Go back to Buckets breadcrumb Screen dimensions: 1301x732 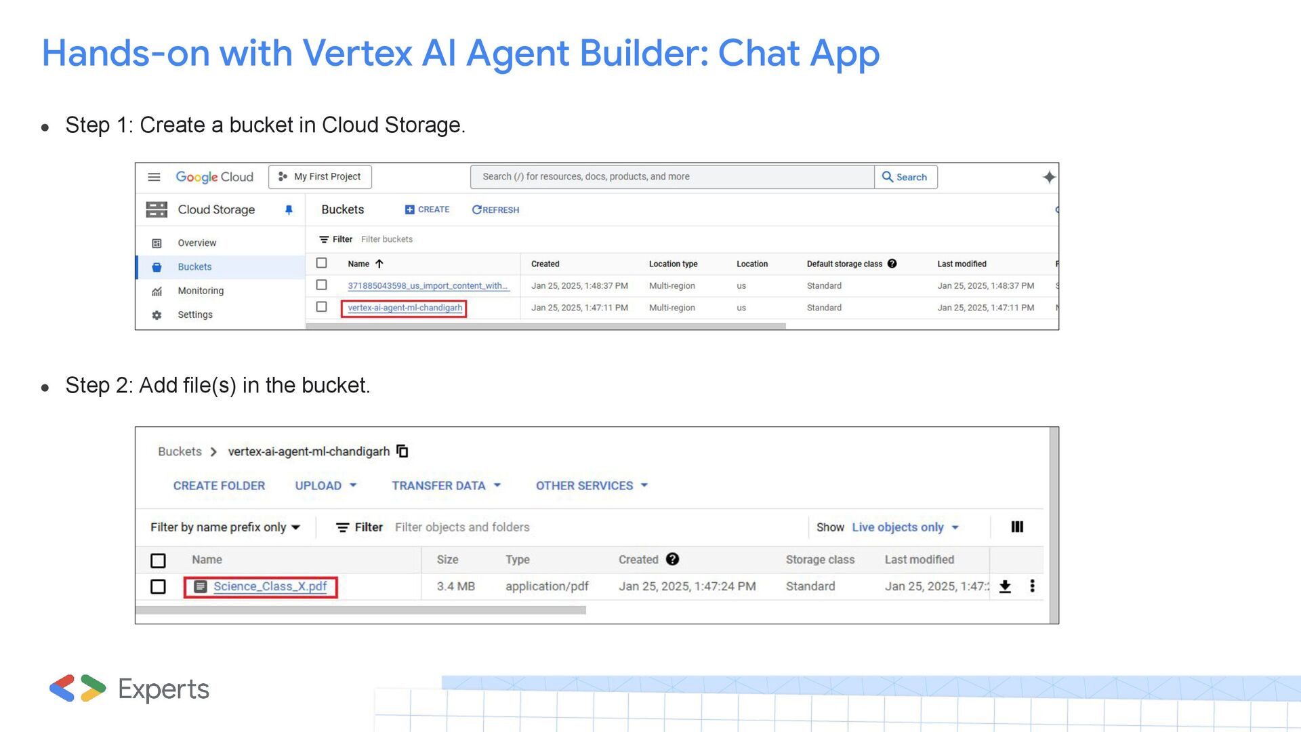point(180,451)
